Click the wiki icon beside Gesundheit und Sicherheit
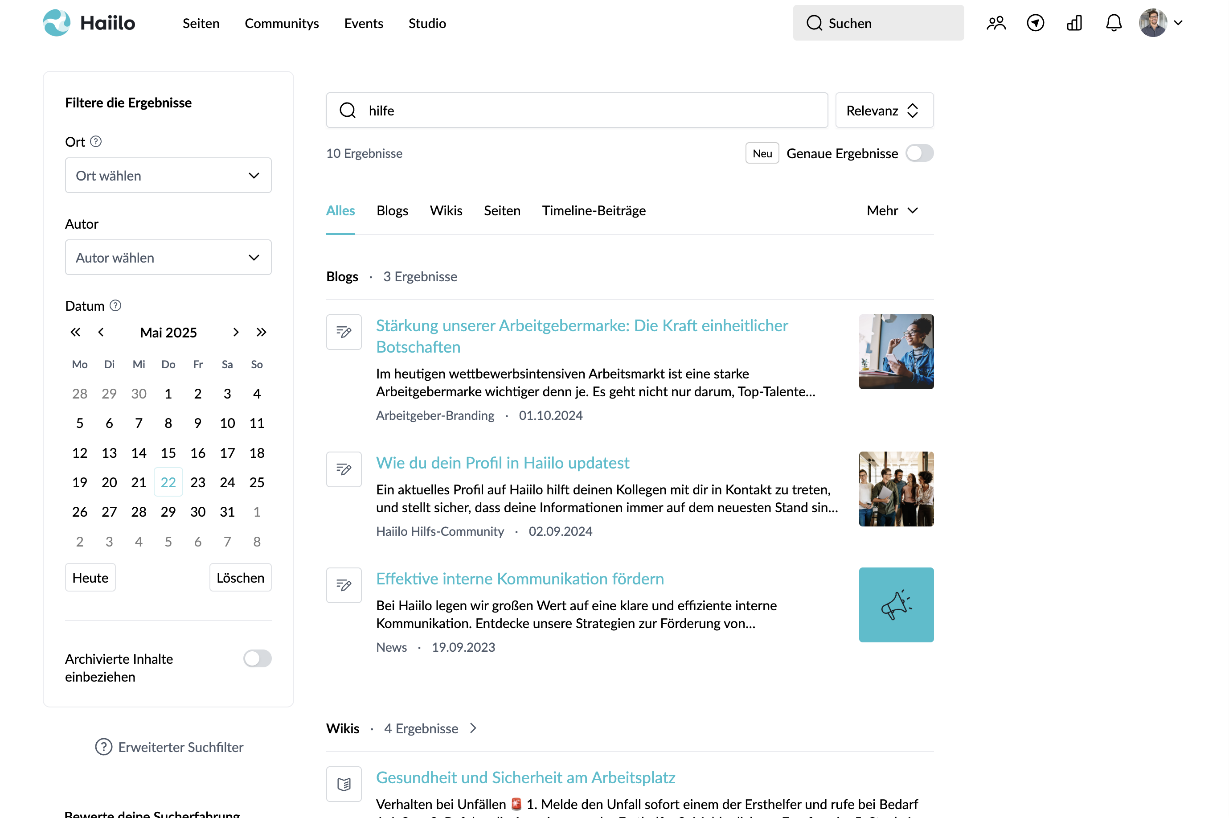Viewport: 1229px width, 818px height. tap(344, 784)
